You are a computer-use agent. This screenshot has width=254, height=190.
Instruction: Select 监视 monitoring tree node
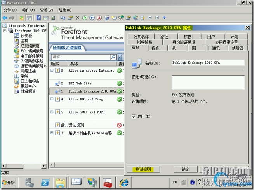pos(24,41)
